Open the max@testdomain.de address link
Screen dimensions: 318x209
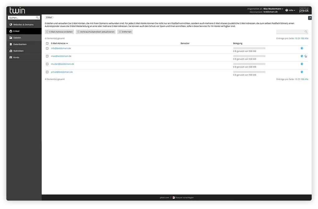[61, 56]
